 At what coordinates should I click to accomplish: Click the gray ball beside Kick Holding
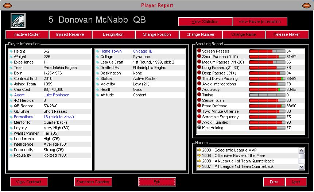tap(199, 128)
